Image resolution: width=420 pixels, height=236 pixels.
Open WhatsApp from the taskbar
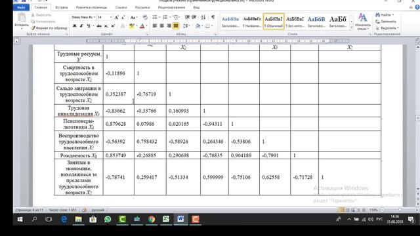point(108,220)
